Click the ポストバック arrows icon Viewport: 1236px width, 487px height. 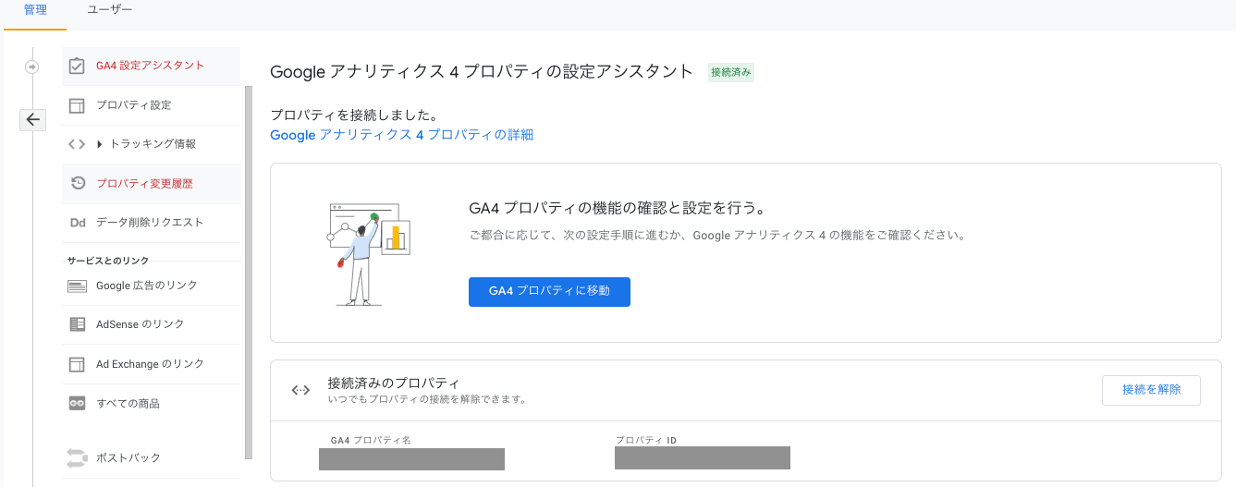[x=77, y=457]
